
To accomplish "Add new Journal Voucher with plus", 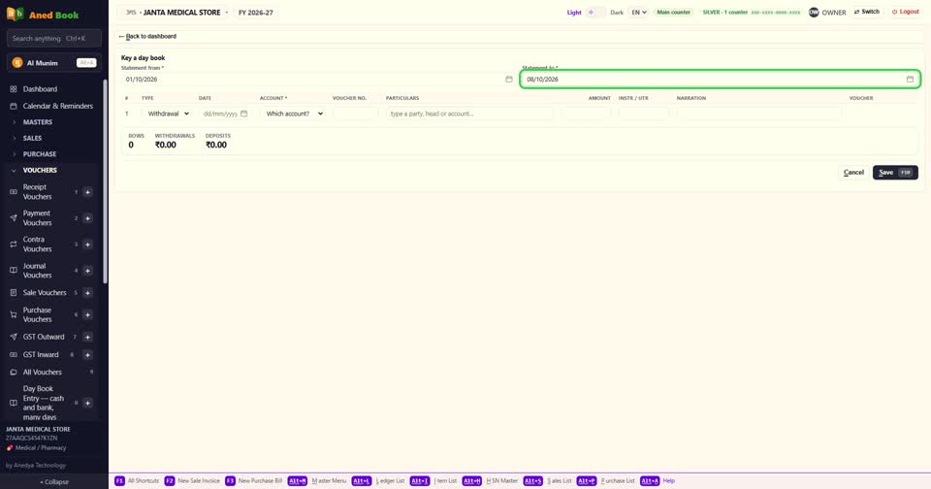I will coord(87,271).
